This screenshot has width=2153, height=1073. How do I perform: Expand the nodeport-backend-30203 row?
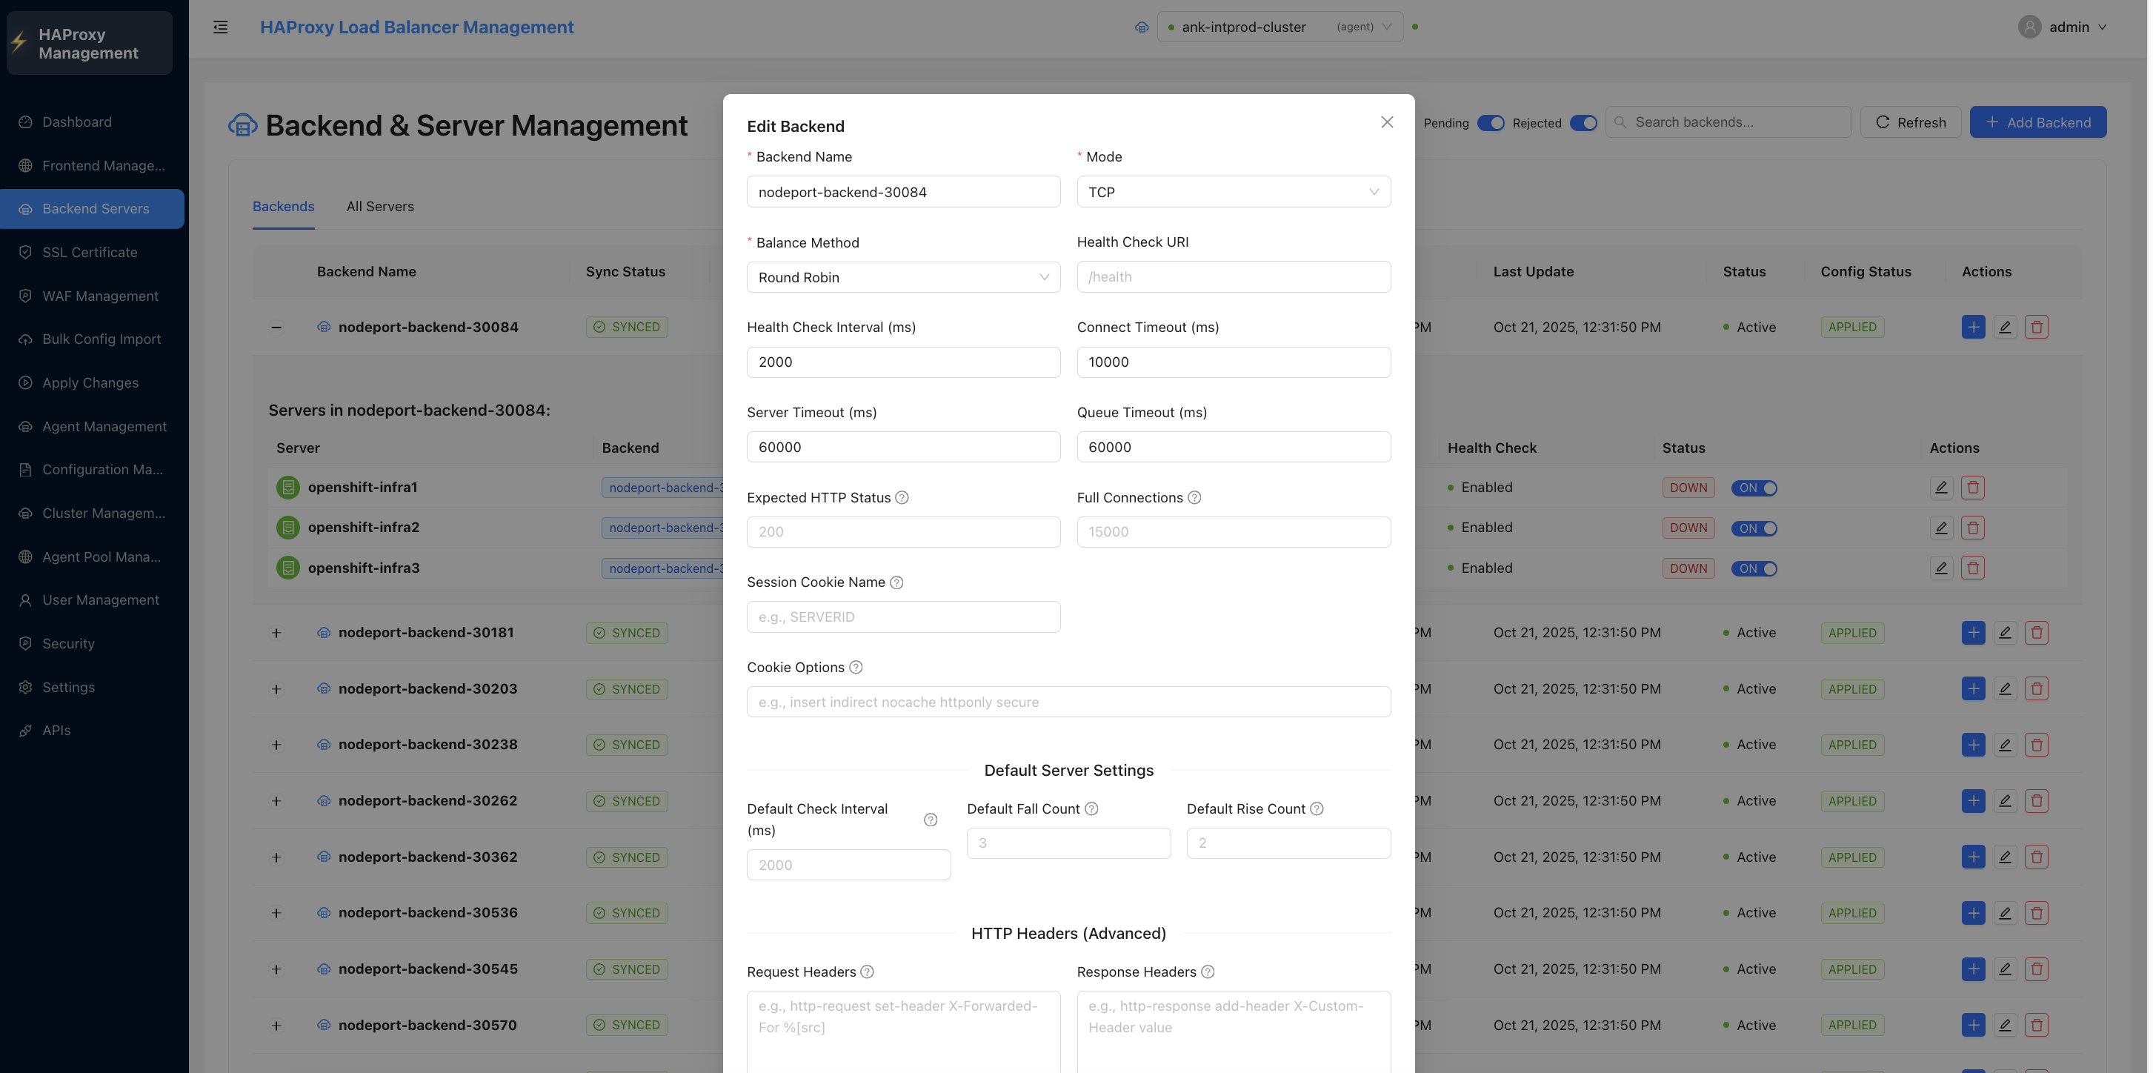pyautogui.click(x=276, y=688)
